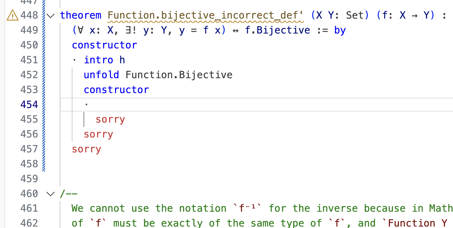
Task: Click the `f⁻¹` notation in the comment
Action: point(247,208)
